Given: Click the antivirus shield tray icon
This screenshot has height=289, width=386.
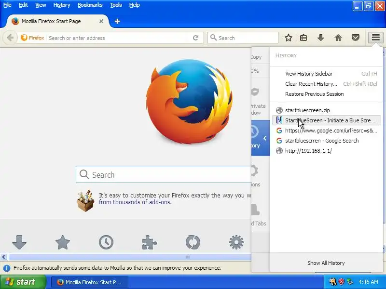Looking at the screenshot, I should (342, 282).
